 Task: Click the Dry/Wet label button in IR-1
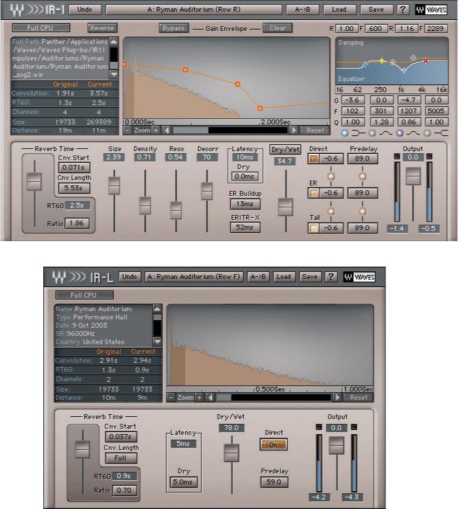pos(285,150)
